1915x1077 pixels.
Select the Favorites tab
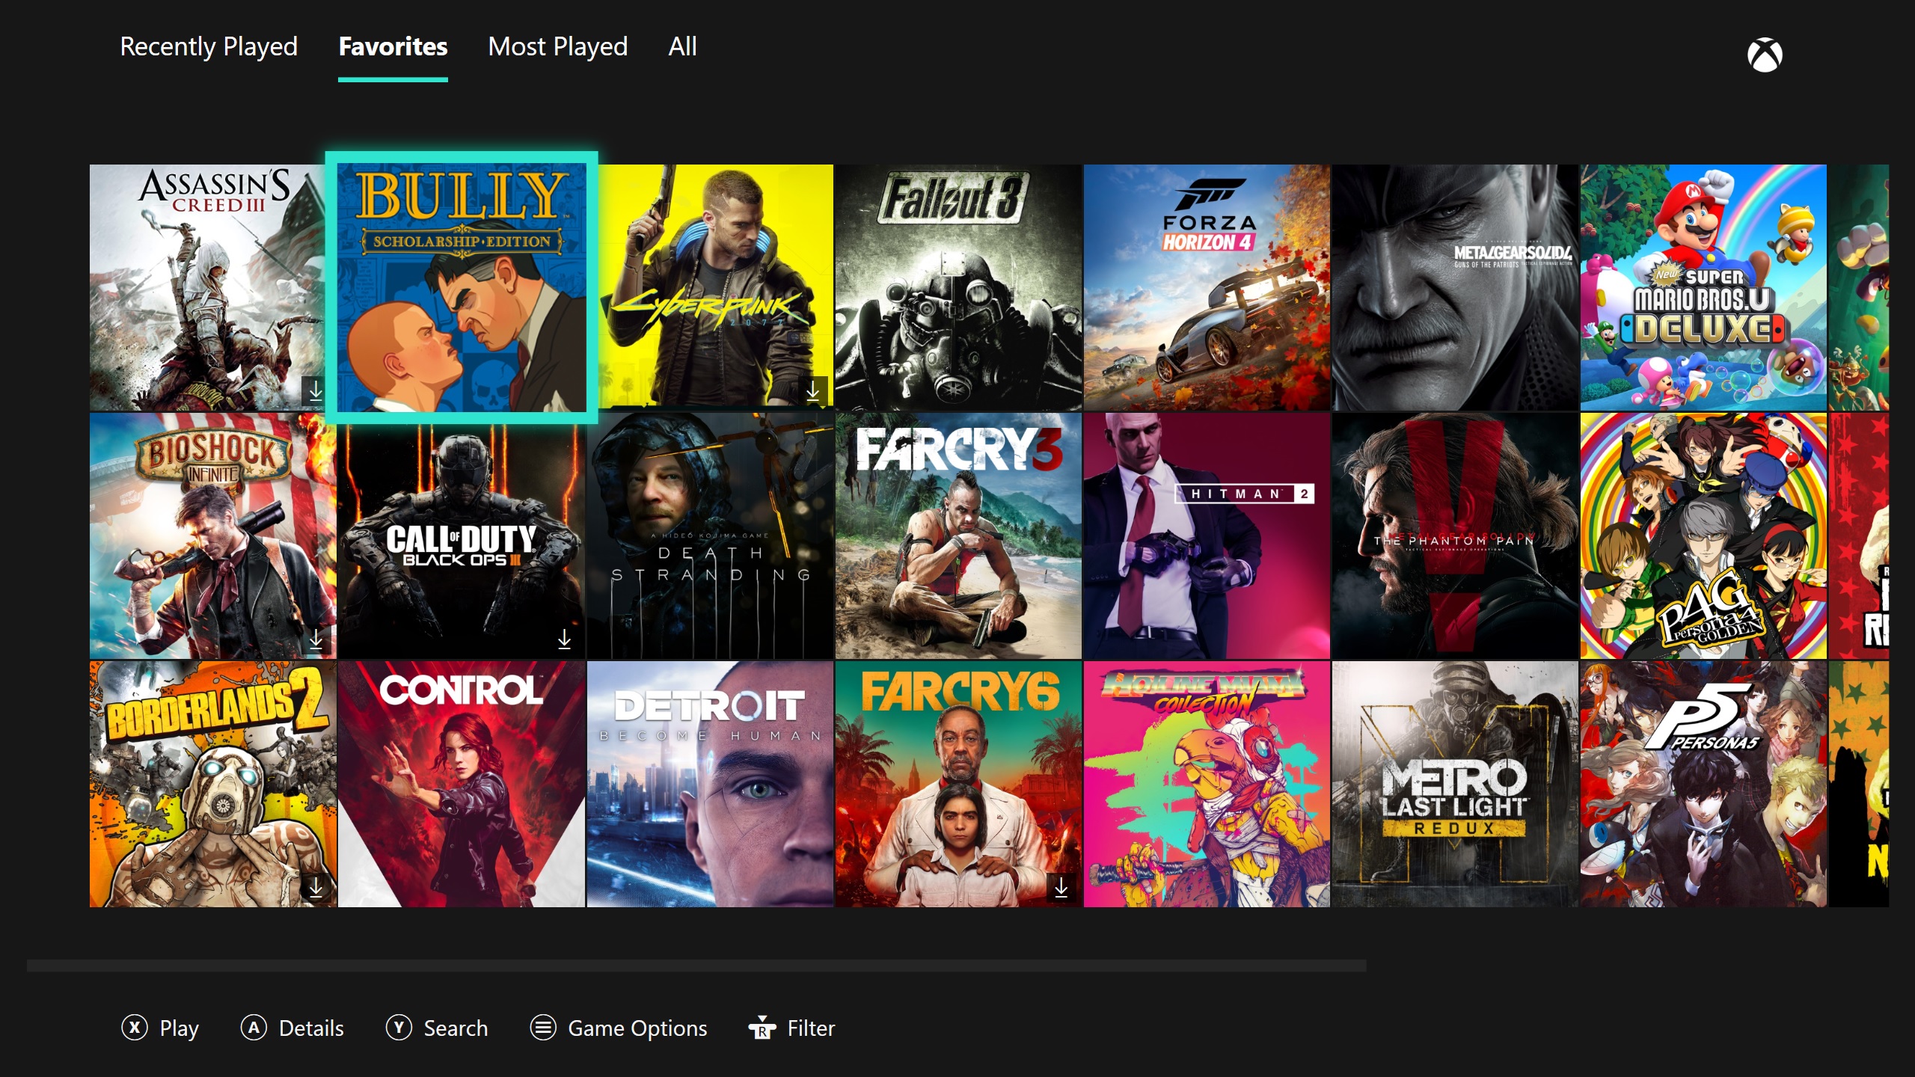pyautogui.click(x=393, y=46)
